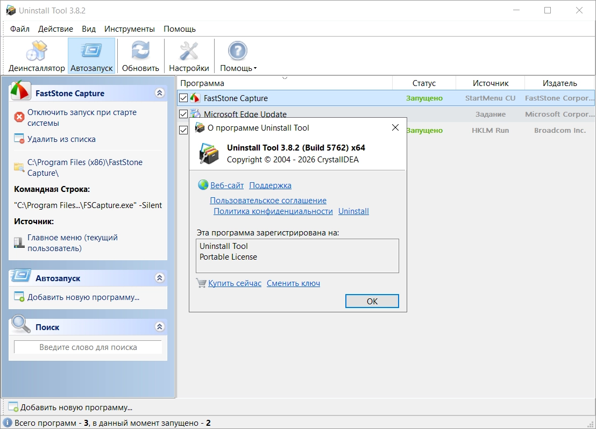This screenshot has height=429, width=596.
Task: Collapse the Автозапуск sidebar panel
Action: tap(160, 278)
